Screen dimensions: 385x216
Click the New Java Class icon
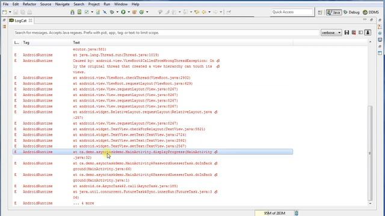pos(142,12)
